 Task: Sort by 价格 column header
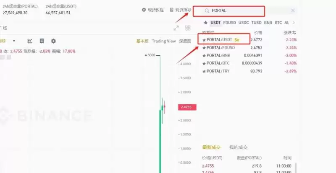coord(258,33)
